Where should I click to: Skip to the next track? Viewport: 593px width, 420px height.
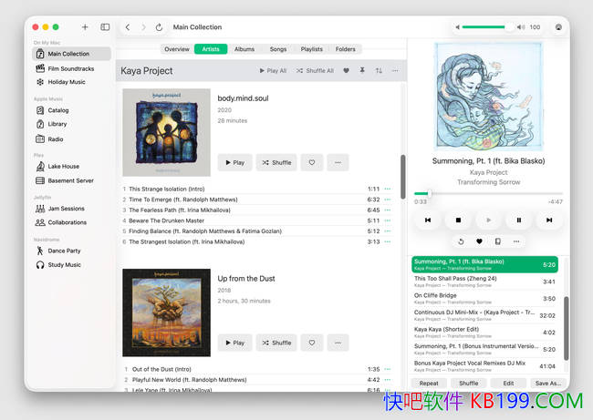pos(549,220)
